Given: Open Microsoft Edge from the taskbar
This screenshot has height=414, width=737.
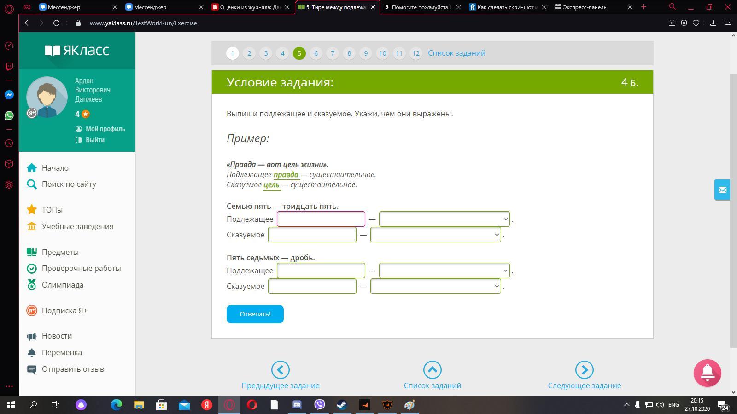Looking at the screenshot, I should [117, 405].
